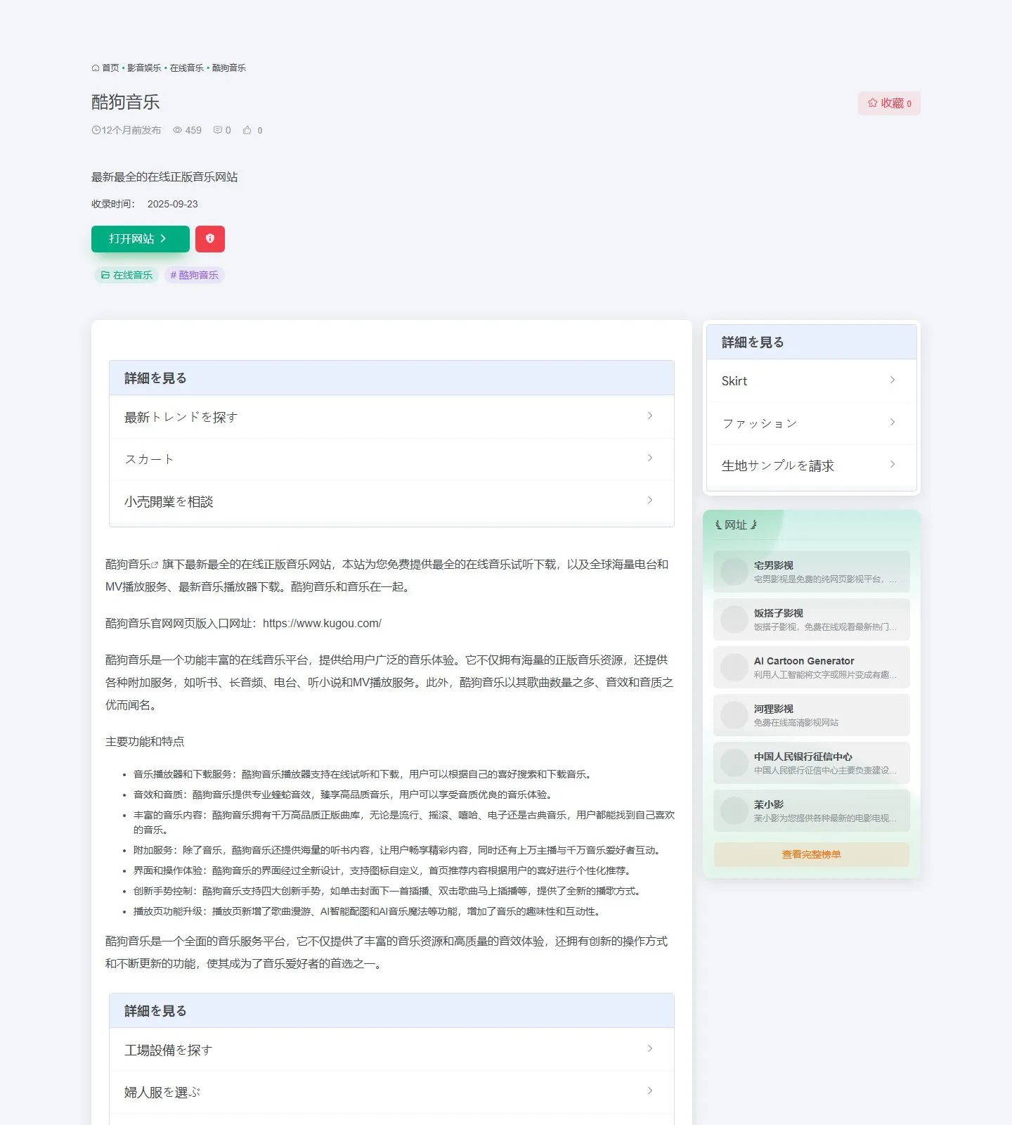This screenshot has width=1012, height=1125.
Task: Click 中国人民银行征信中心 round thumbnail
Action: (x=734, y=763)
